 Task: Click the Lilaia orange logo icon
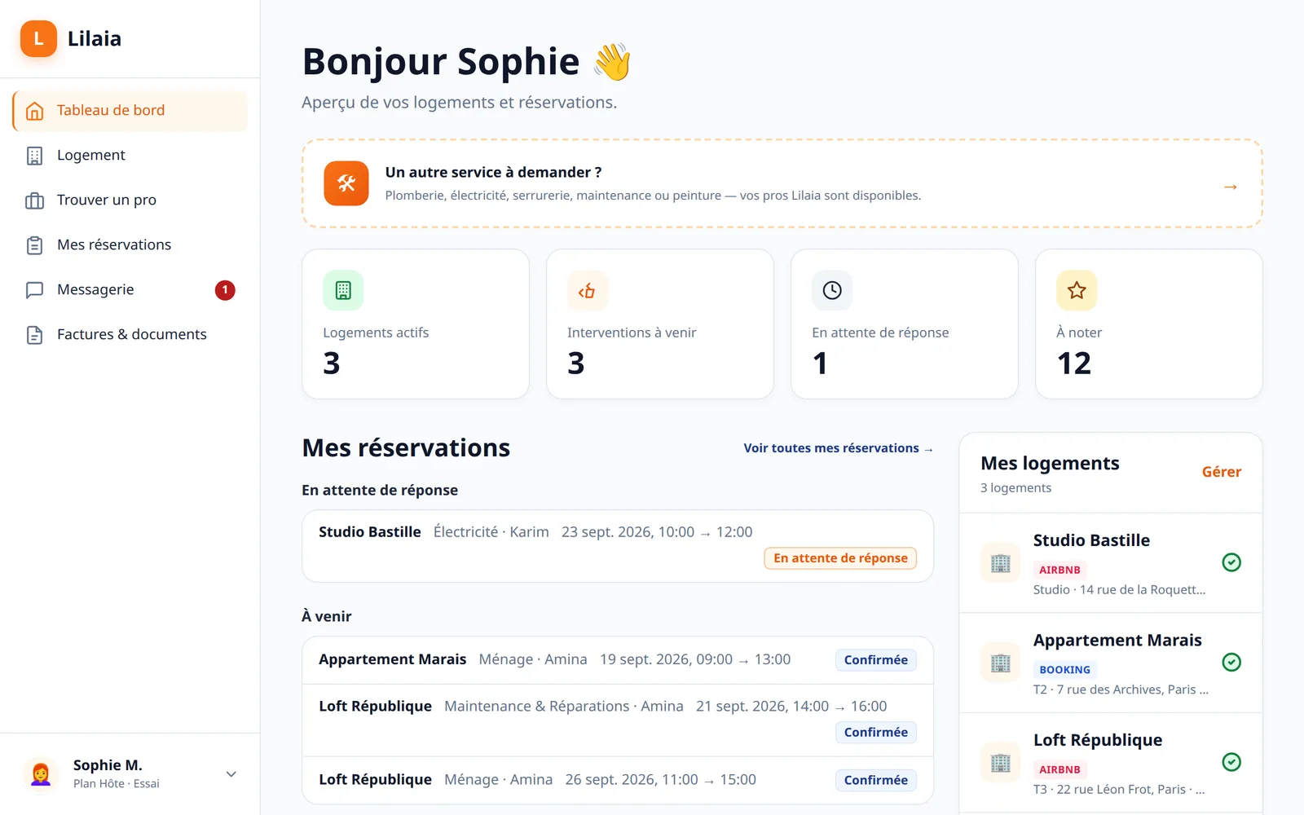pos(38,39)
